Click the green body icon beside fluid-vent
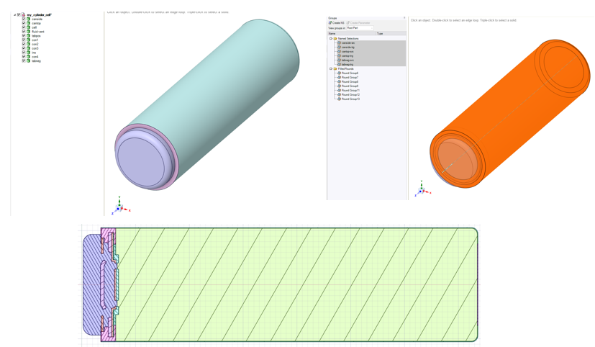595x347 pixels. [29, 32]
